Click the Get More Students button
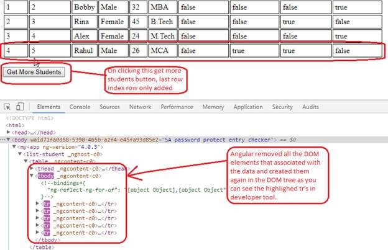Image resolution: width=388 pixels, height=250 pixels. [34, 72]
